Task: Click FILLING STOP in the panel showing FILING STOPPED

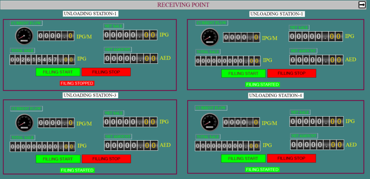Action: click(x=106, y=72)
